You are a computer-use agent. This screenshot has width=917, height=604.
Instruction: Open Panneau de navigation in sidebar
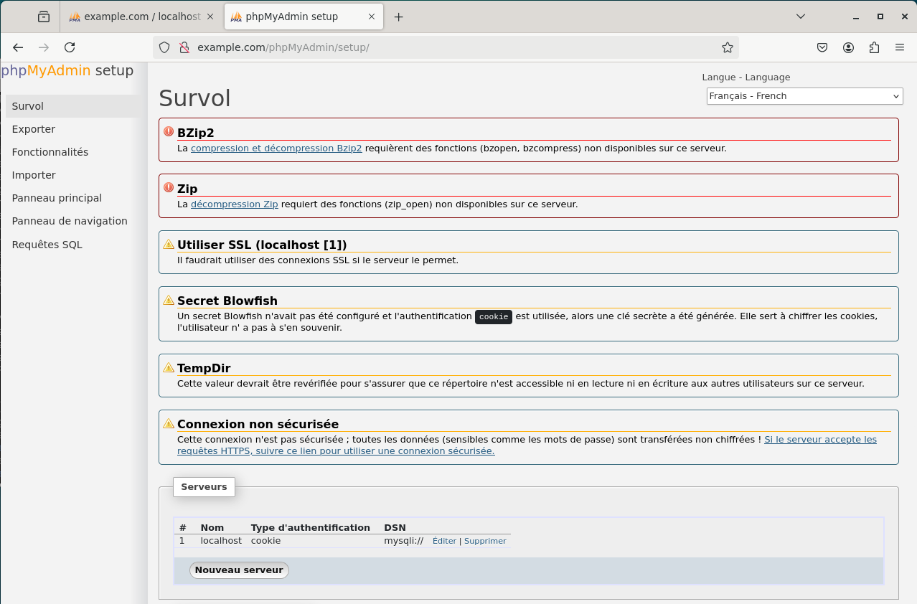(72, 221)
